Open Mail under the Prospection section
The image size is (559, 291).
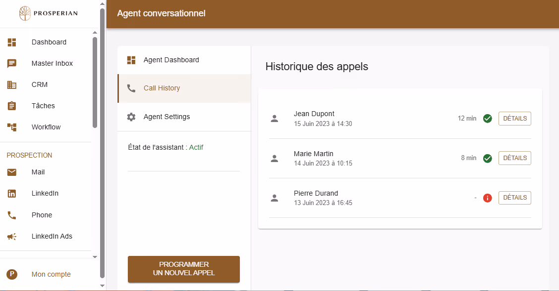click(11, 172)
